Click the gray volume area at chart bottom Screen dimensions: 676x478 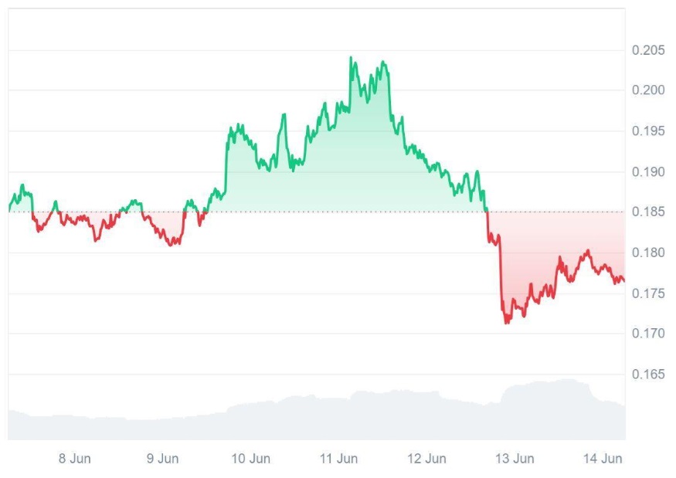tap(309, 421)
